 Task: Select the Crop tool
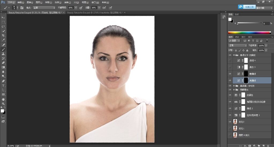[3, 36]
